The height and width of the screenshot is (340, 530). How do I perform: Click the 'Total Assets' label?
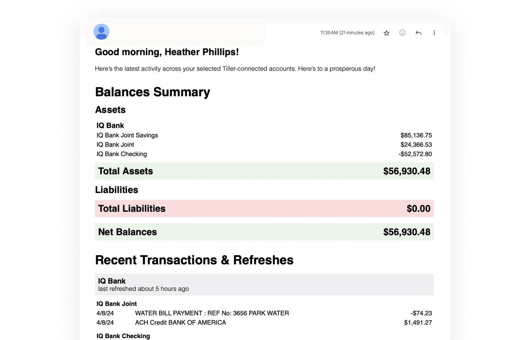(x=126, y=171)
